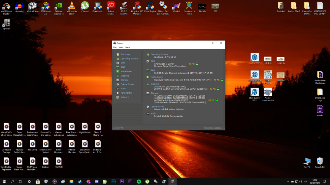330x185 pixels.
Task: Select the SketchUp Pro 2021 desktop icon
Action: (x=254, y=77)
